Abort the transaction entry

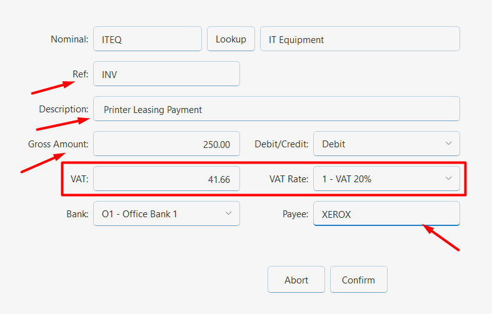[x=296, y=280]
